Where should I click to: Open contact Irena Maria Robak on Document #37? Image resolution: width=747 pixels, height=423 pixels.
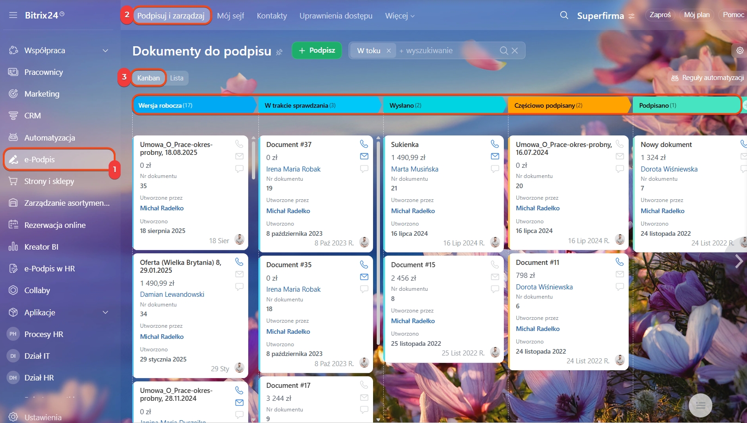click(x=293, y=169)
